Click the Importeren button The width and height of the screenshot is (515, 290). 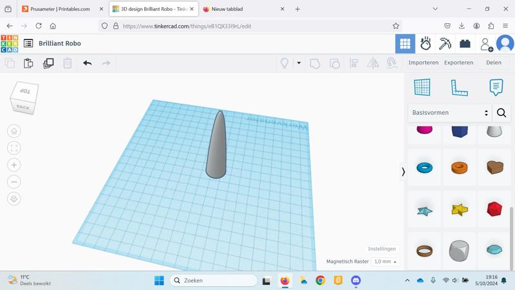coord(424,63)
